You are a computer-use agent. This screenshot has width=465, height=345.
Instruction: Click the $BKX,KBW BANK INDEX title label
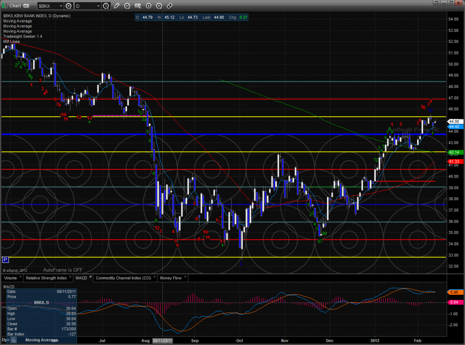[x=37, y=16]
